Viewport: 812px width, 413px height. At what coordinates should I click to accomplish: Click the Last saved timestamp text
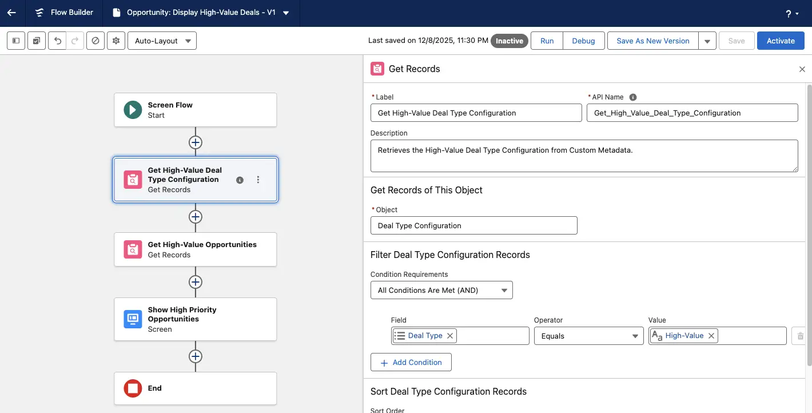click(428, 41)
